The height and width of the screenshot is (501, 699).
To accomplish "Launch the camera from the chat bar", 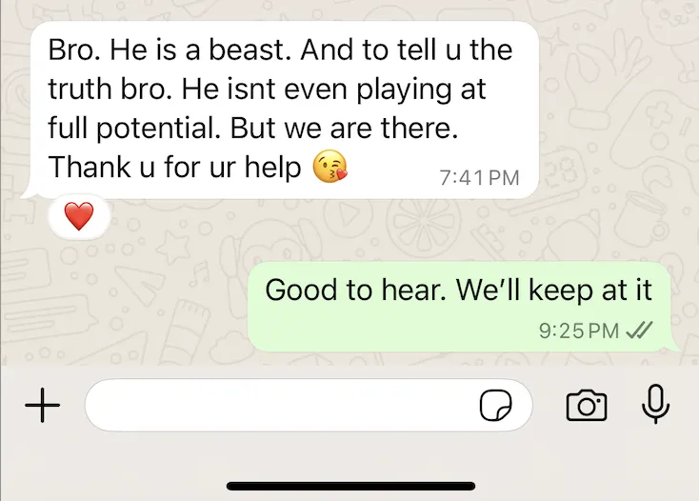I will (587, 405).
